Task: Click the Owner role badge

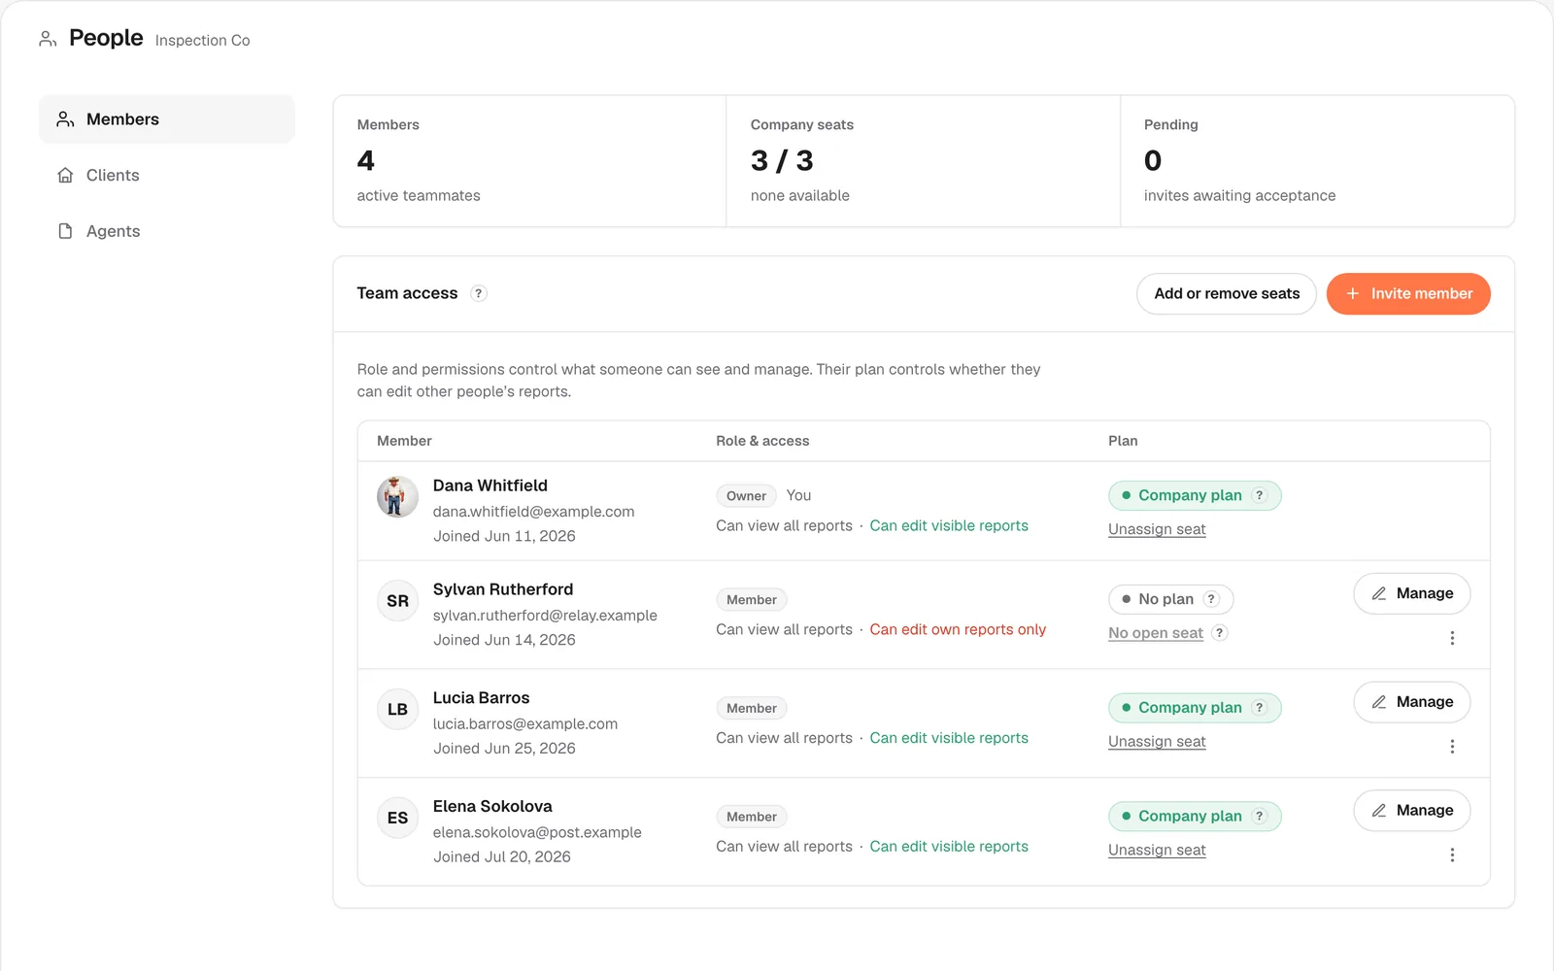Action: tap(746, 496)
